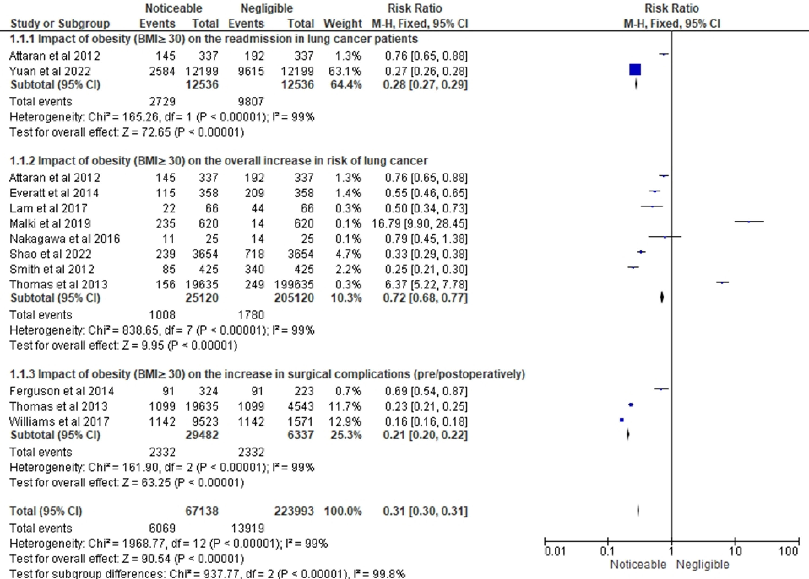809x579 pixels.
Task: Click the overall effect line 'Z = 90.54'
Action: pyautogui.click(x=127, y=559)
